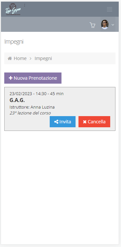The height and width of the screenshot is (247, 121).
Task: Click the user profile avatar
Action: click(105, 24)
